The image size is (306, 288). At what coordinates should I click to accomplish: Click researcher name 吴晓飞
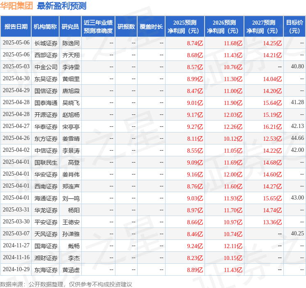[x=71, y=103]
